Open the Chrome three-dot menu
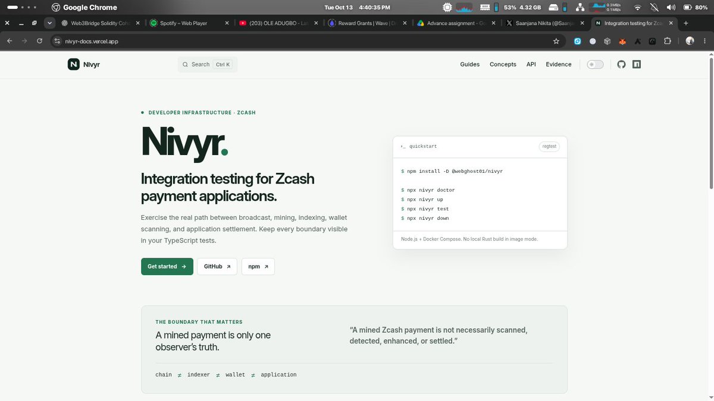 pyautogui.click(x=705, y=41)
